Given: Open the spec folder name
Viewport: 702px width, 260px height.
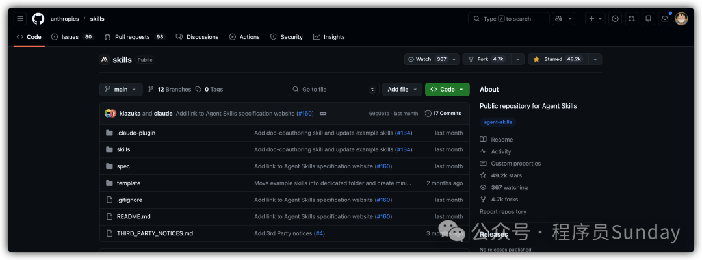Looking at the screenshot, I should [x=123, y=166].
